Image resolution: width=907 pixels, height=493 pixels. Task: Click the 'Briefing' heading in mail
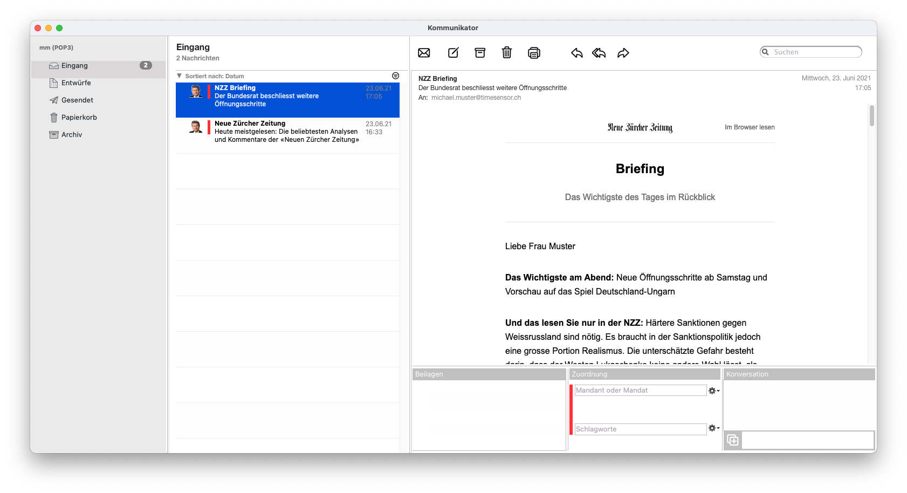tap(640, 169)
